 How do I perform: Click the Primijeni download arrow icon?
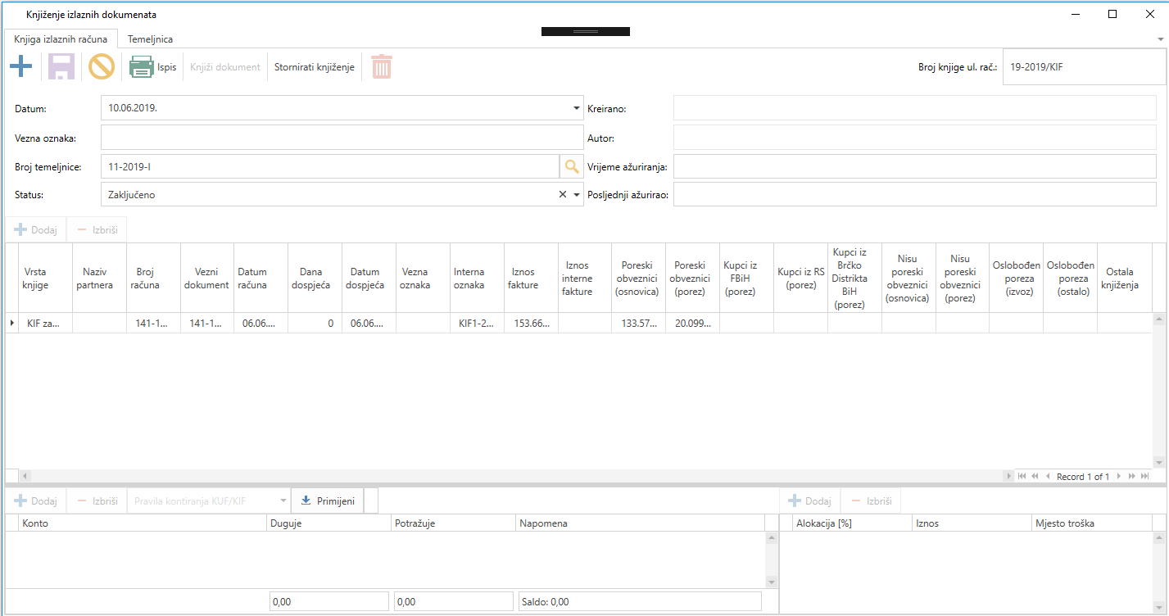(306, 500)
